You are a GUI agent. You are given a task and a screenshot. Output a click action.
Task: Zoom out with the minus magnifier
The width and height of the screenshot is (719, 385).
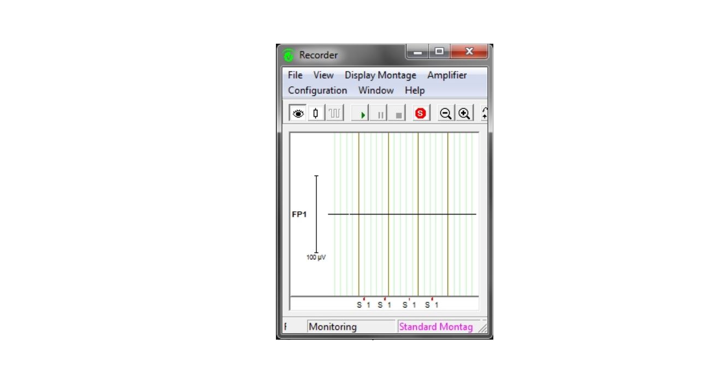446,114
